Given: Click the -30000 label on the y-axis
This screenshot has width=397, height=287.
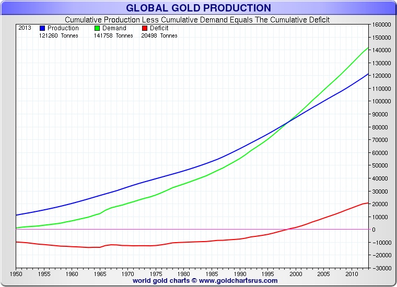Looking at the screenshot, I should (382, 268).
